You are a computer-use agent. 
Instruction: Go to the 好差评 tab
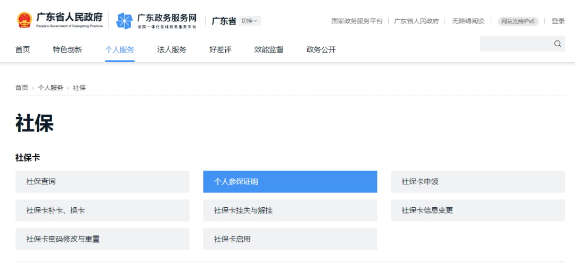[220, 50]
